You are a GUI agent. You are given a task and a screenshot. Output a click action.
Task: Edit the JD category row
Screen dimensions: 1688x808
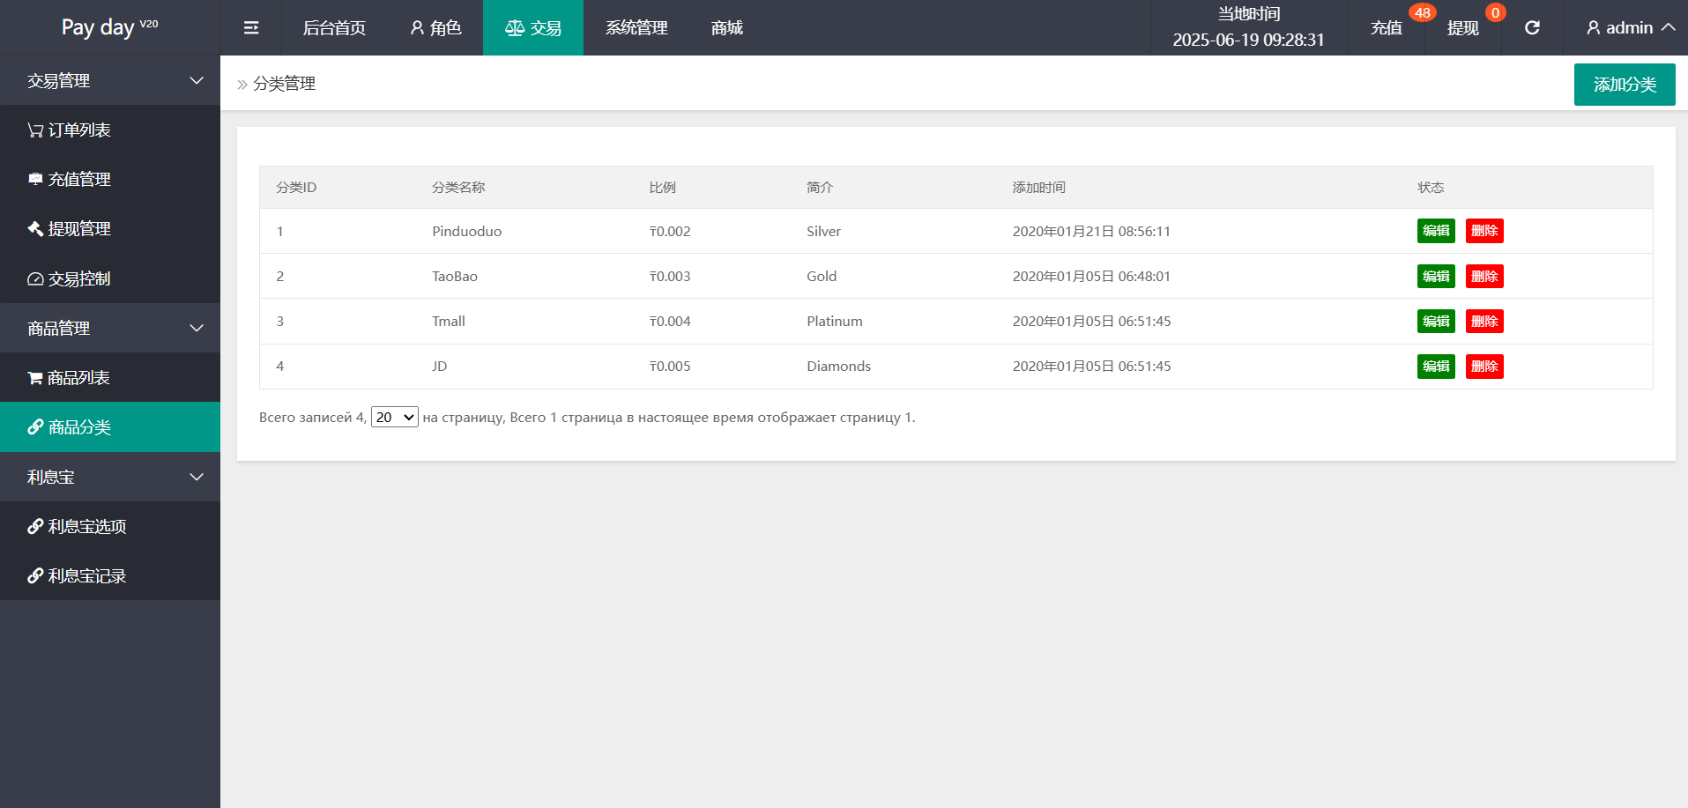click(x=1436, y=366)
